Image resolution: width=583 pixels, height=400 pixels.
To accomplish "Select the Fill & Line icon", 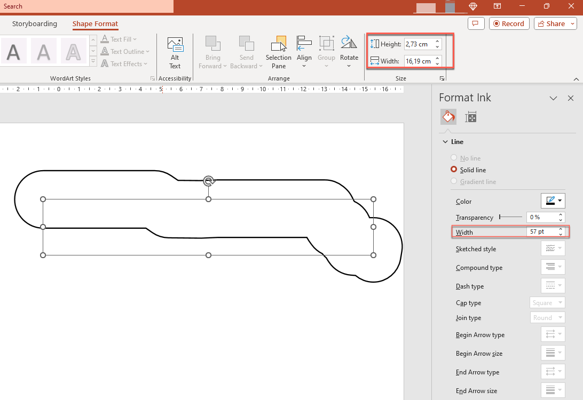I will pyautogui.click(x=448, y=116).
